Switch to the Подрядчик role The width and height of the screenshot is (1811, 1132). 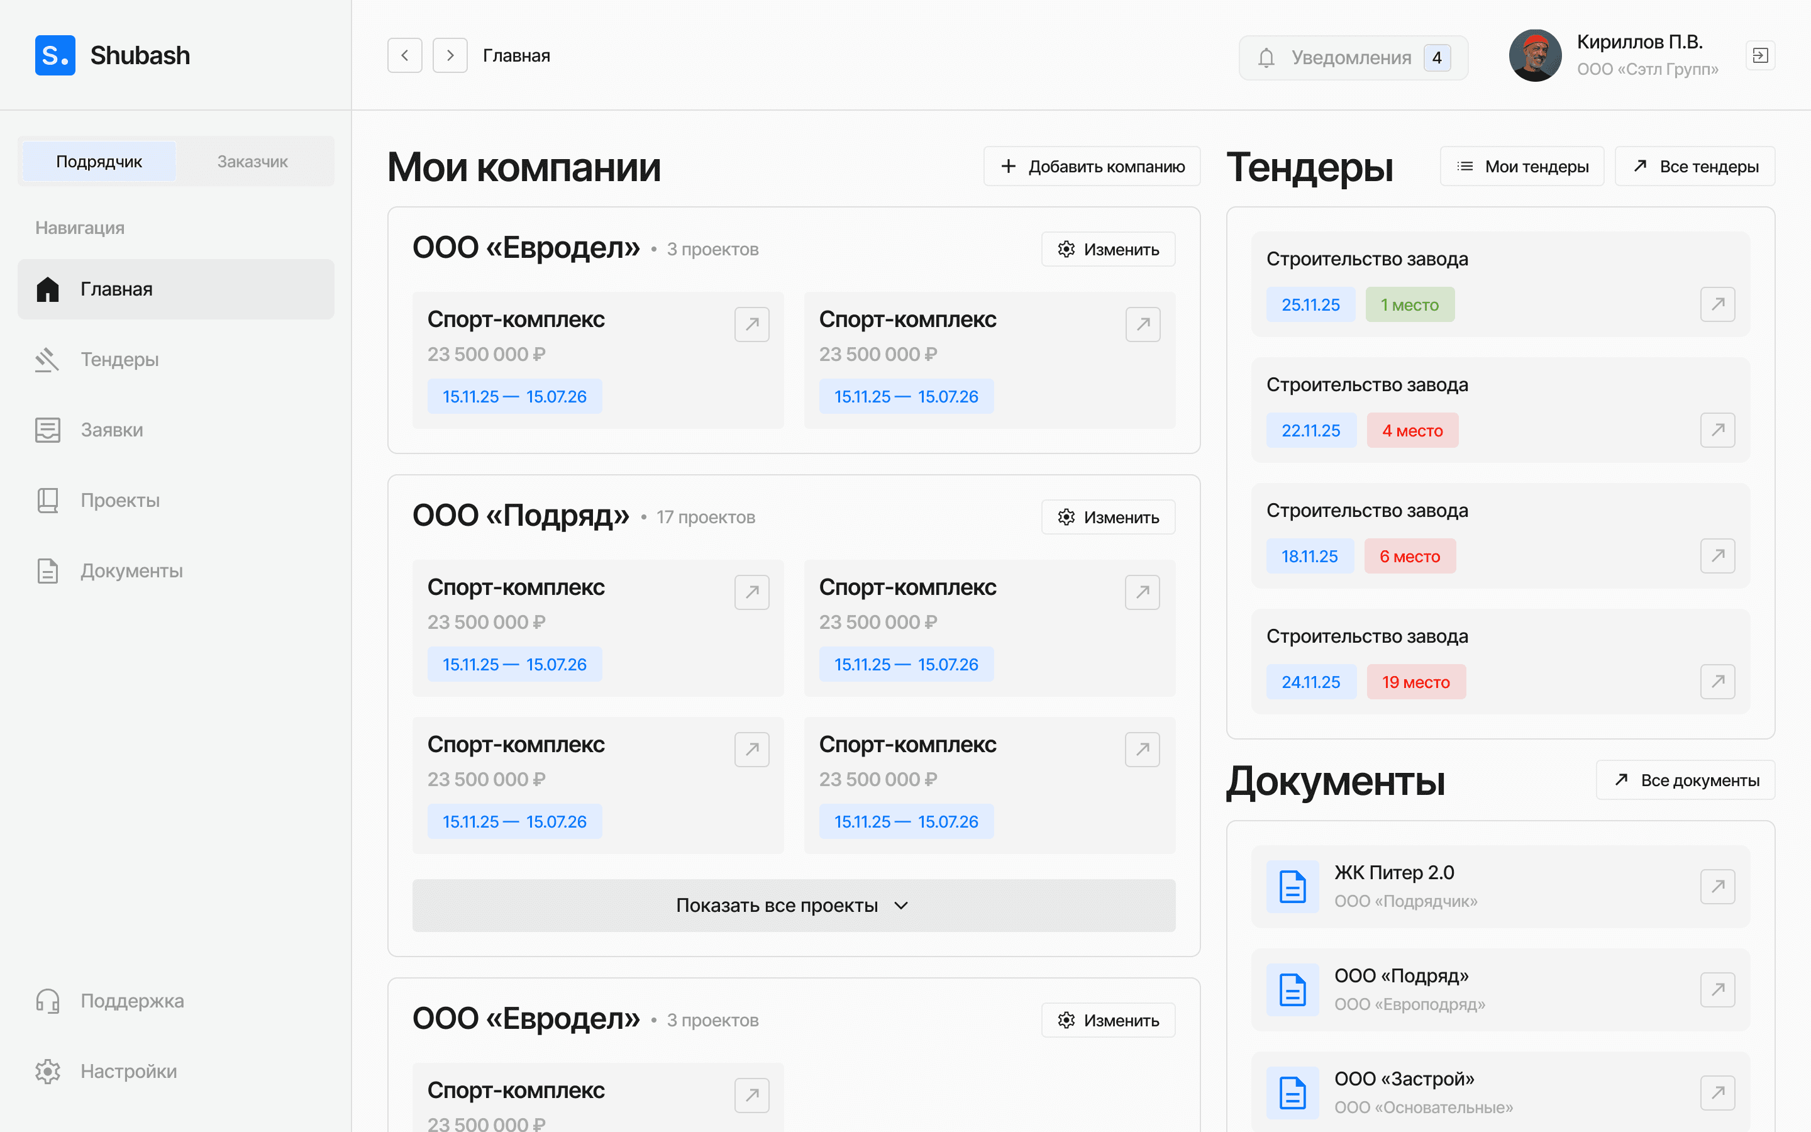click(98, 160)
